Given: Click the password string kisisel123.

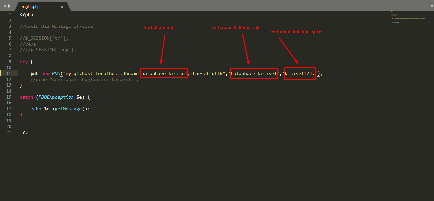Looking at the screenshot, I should [x=300, y=74].
